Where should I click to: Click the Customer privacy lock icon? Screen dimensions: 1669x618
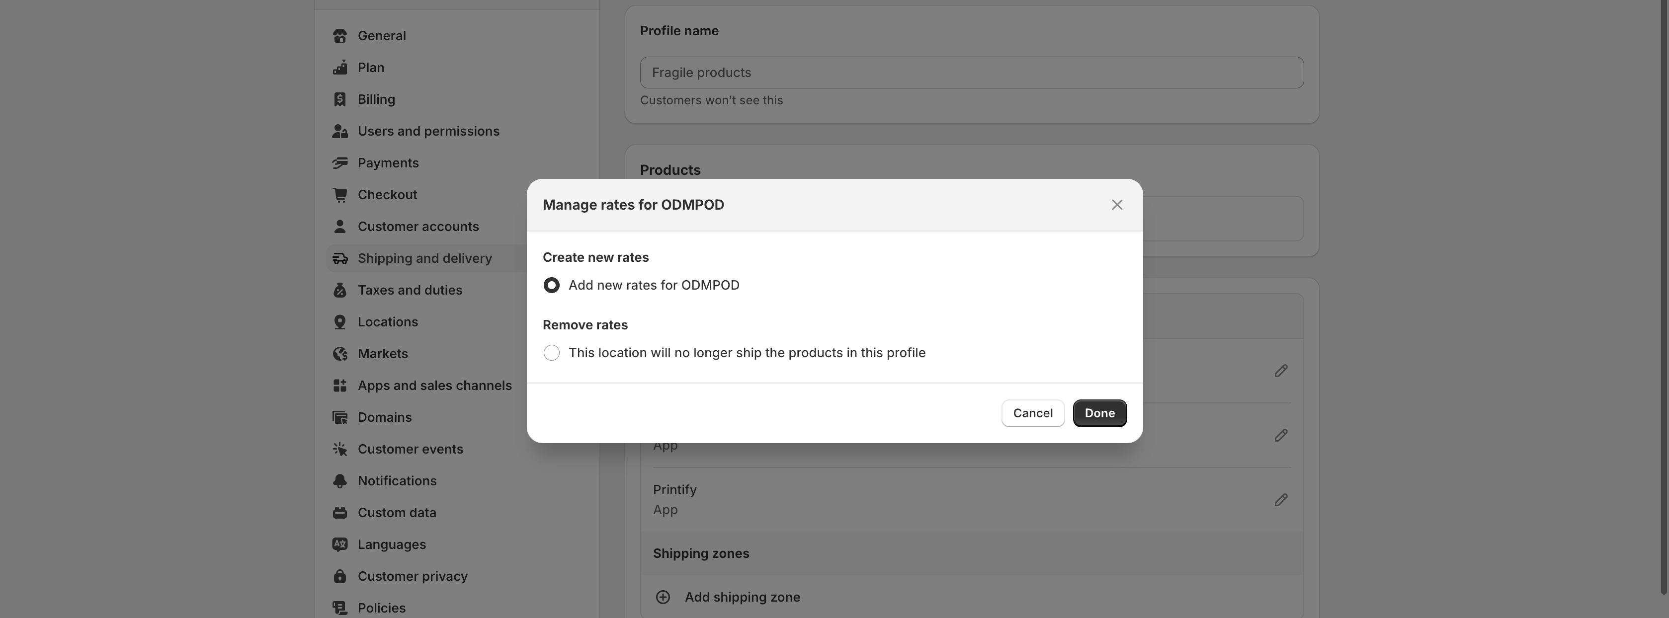pyautogui.click(x=339, y=576)
